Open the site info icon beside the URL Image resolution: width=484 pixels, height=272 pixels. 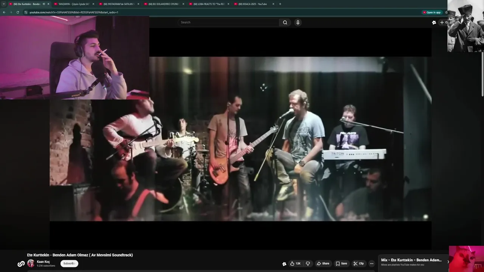click(26, 12)
